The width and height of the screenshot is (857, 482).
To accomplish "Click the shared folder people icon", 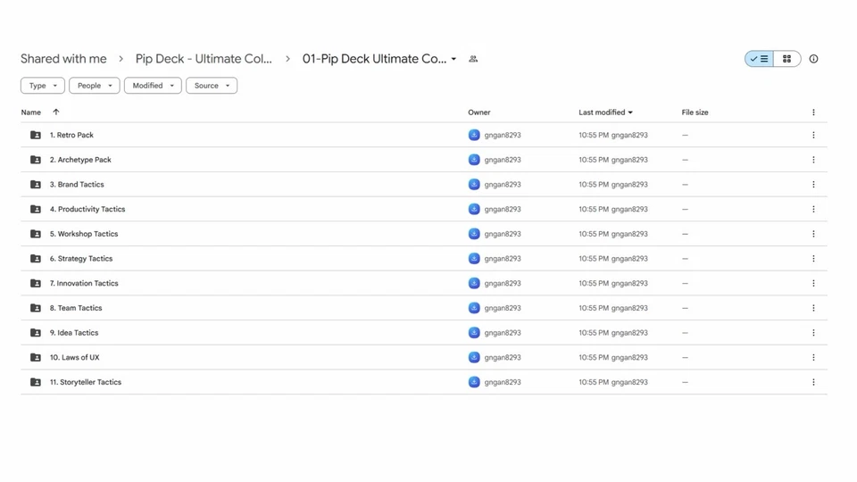I will click(x=473, y=59).
